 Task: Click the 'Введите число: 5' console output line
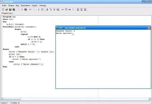[65, 31]
